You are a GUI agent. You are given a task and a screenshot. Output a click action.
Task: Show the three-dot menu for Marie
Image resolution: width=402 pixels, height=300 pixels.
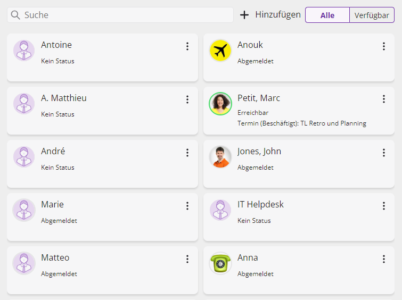[187, 206]
